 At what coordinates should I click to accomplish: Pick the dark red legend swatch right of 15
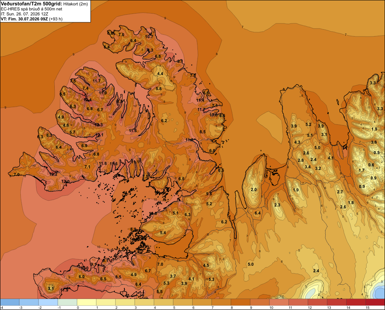pyautogui.click(x=375, y=302)
